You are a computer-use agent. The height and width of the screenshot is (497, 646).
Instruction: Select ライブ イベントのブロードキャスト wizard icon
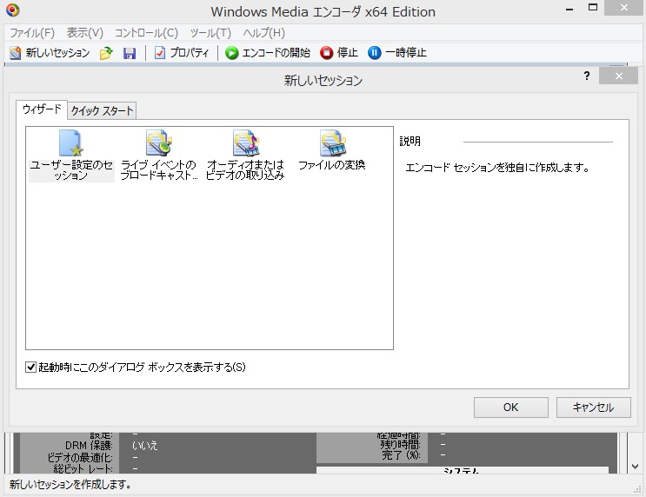coord(158,156)
